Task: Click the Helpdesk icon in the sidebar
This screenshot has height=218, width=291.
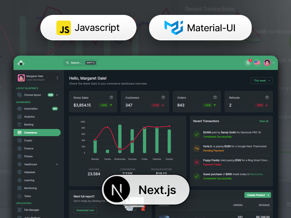Action: click(20, 172)
